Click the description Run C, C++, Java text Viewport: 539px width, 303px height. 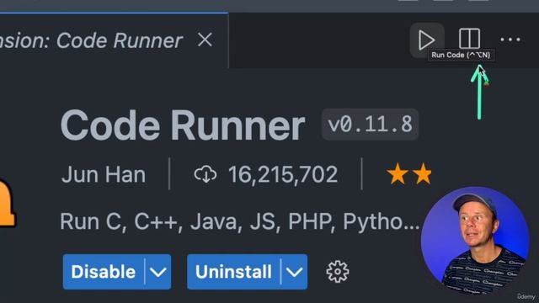point(240,221)
